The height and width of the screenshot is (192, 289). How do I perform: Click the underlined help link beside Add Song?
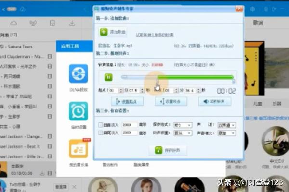coord(155,35)
